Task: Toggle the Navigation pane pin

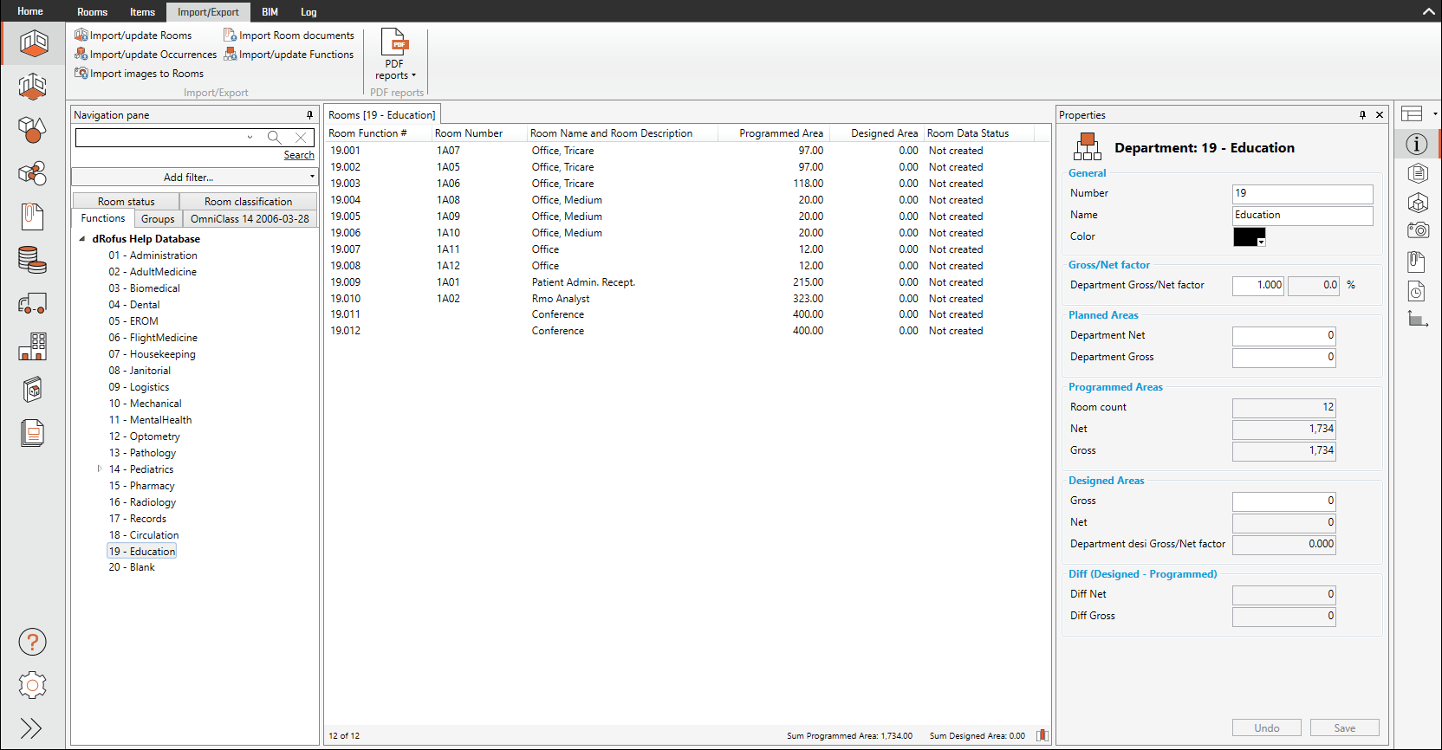Action: point(309,115)
